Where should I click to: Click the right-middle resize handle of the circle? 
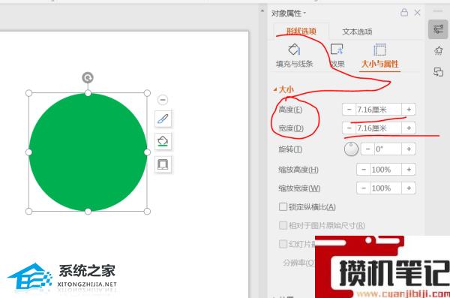click(147, 152)
